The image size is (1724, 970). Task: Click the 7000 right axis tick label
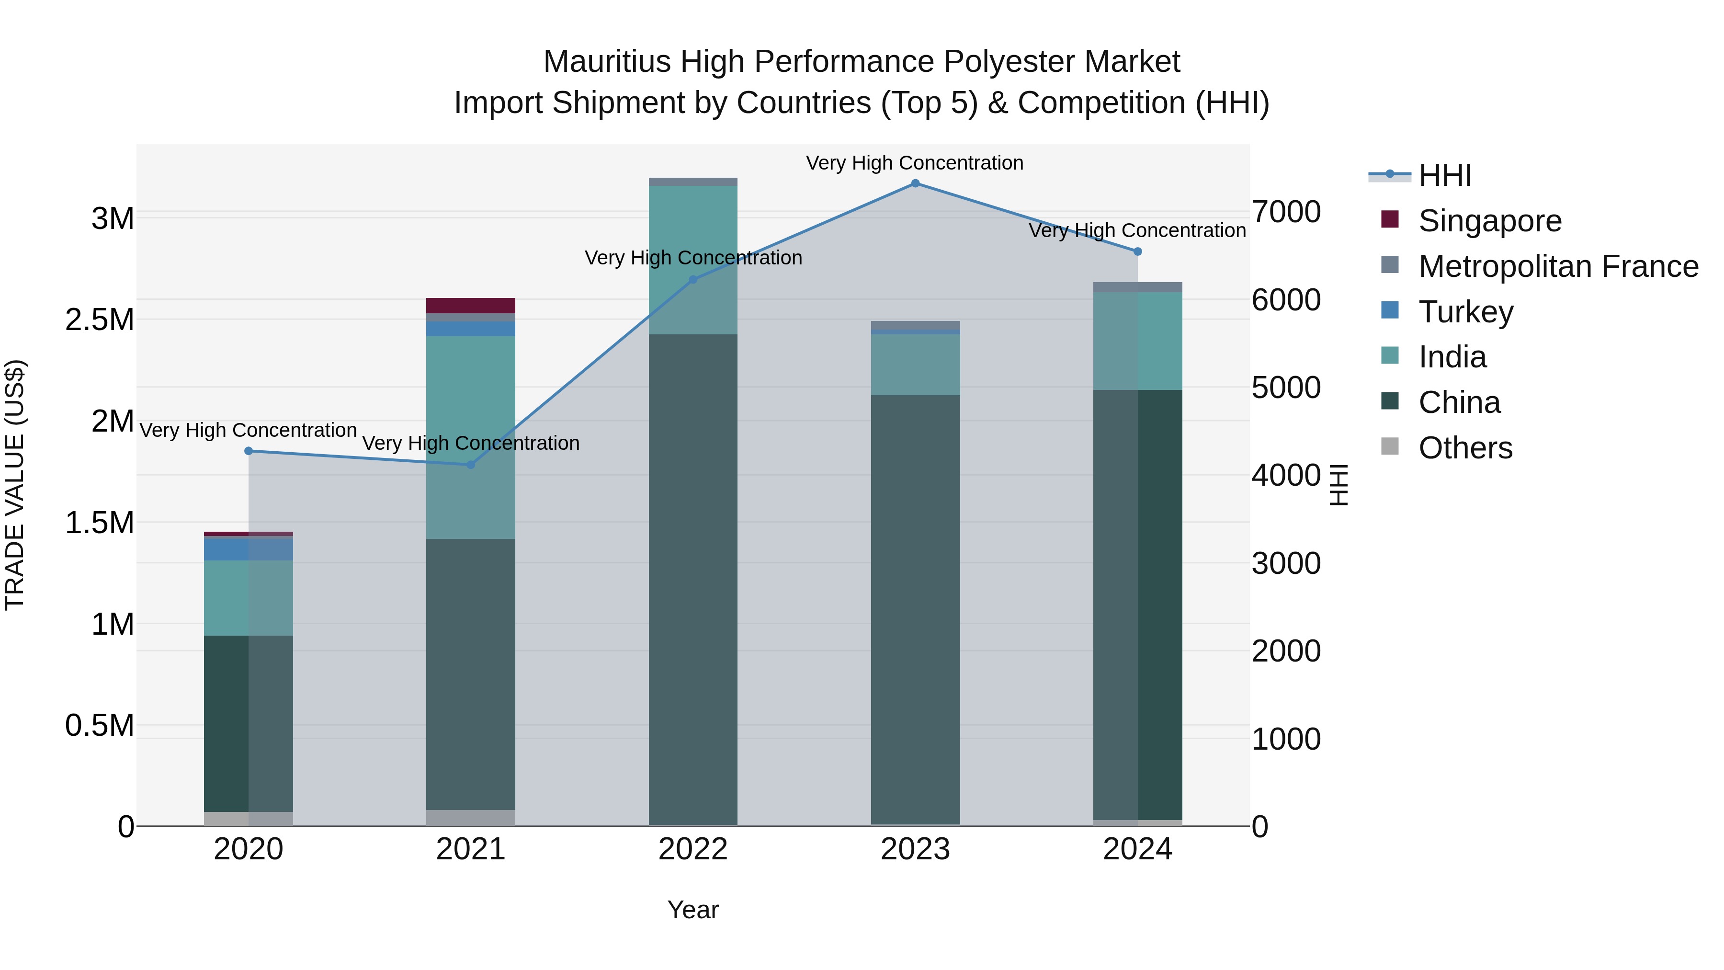1286,212
